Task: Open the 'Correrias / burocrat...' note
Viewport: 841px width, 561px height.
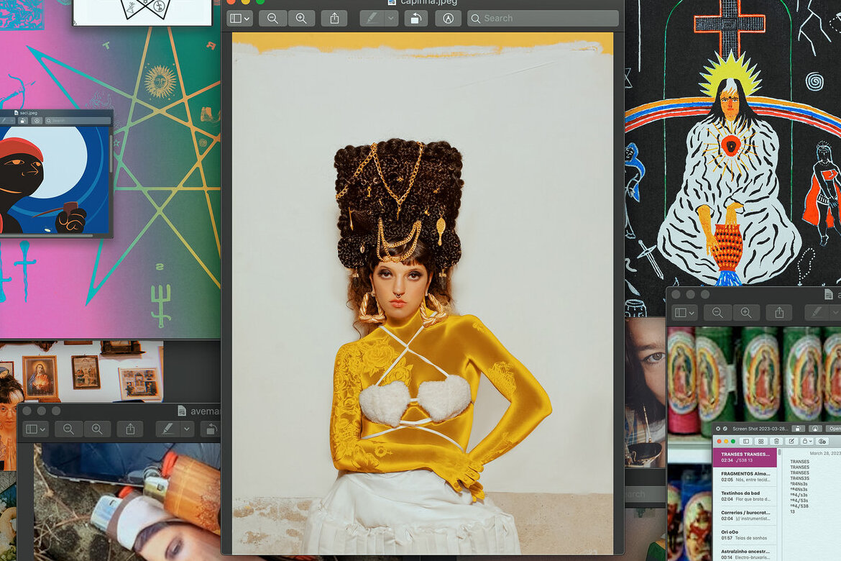Action: point(745,516)
